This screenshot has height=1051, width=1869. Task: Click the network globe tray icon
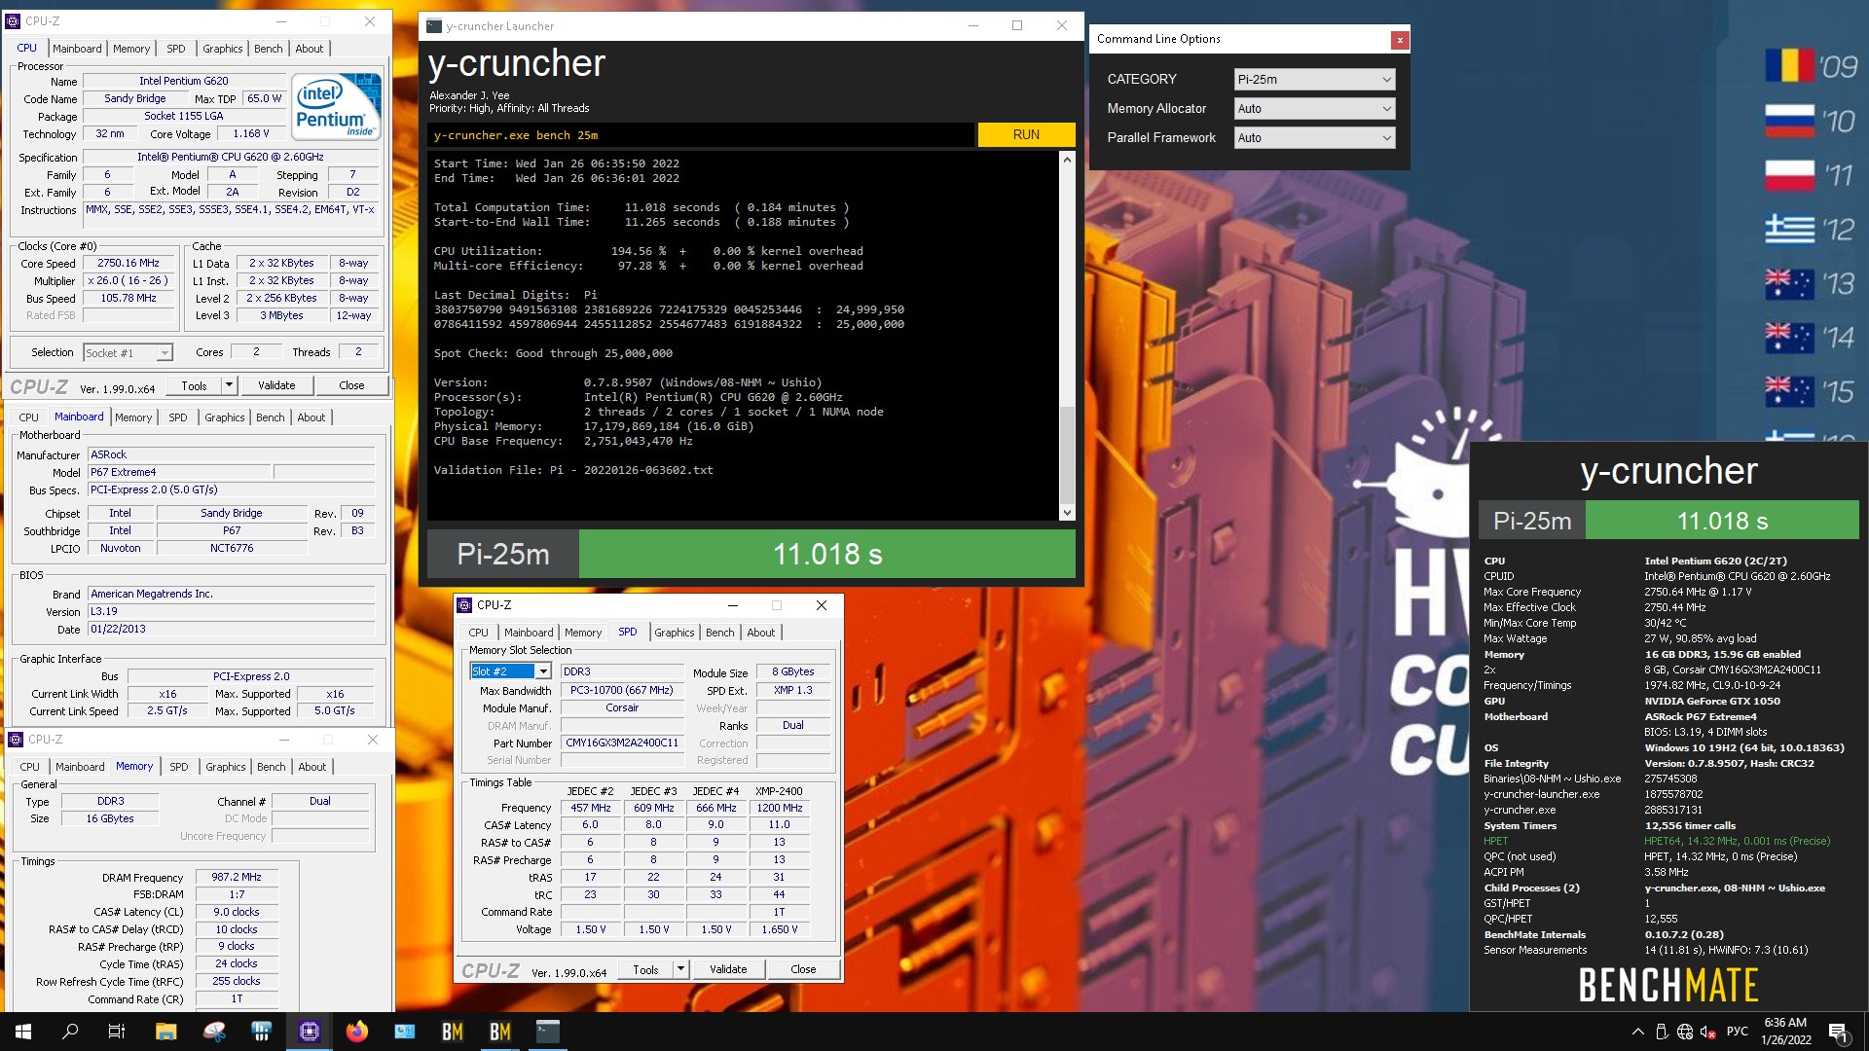[1684, 1032]
